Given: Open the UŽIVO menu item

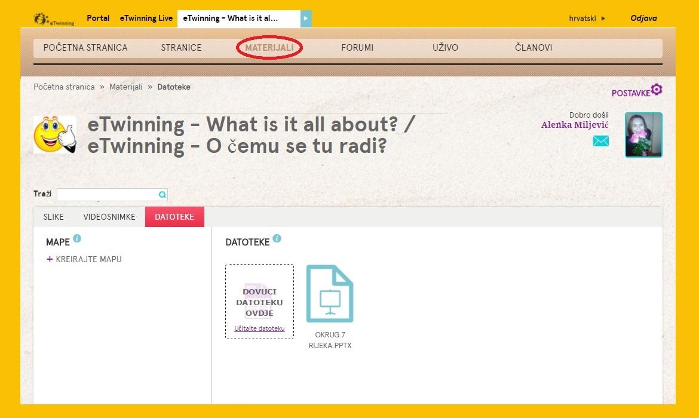Looking at the screenshot, I should 445,48.
